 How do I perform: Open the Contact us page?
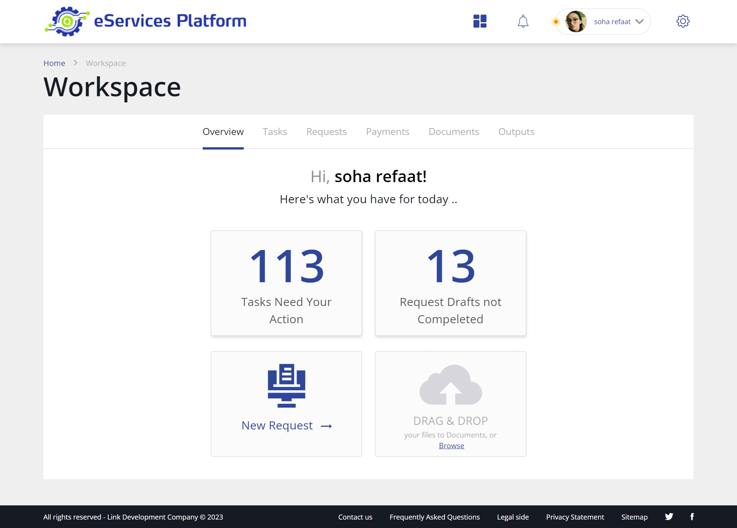click(x=355, y=516)
